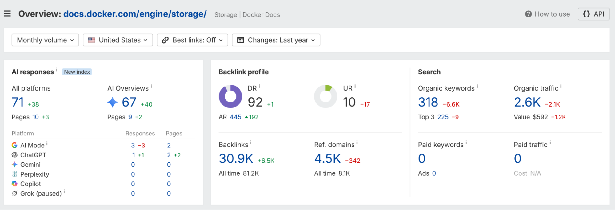615x210 pixels.
Task: Click the Google AI Mode icon
Action: click(14, 145)
